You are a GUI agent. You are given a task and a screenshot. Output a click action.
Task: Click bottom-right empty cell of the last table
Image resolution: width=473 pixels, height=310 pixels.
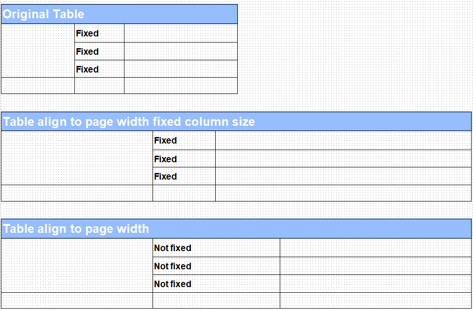[375, 300]
